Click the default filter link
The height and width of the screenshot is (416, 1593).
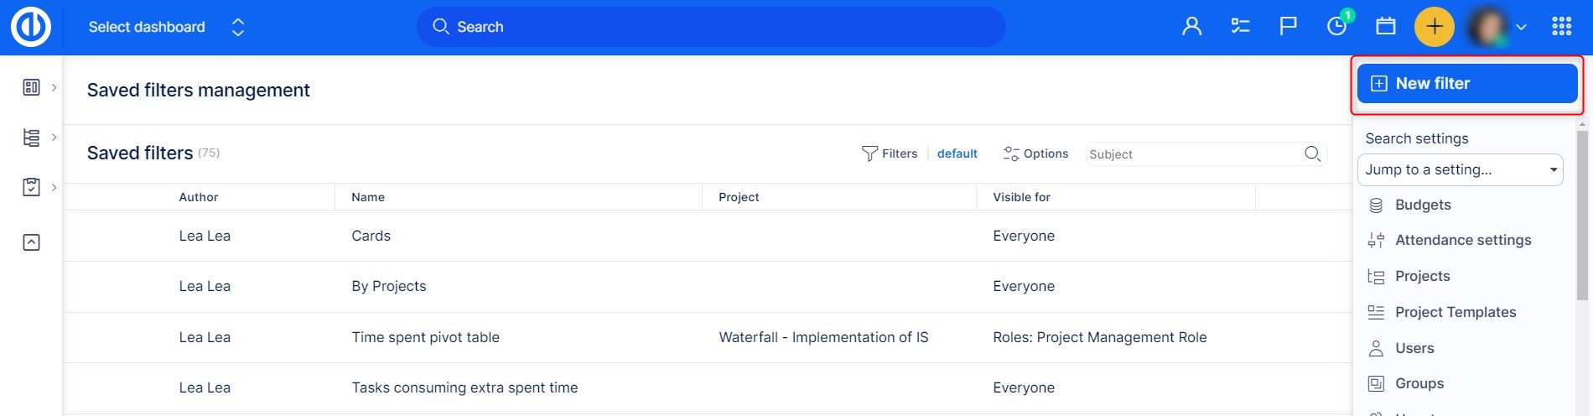(x=957, y=153)
